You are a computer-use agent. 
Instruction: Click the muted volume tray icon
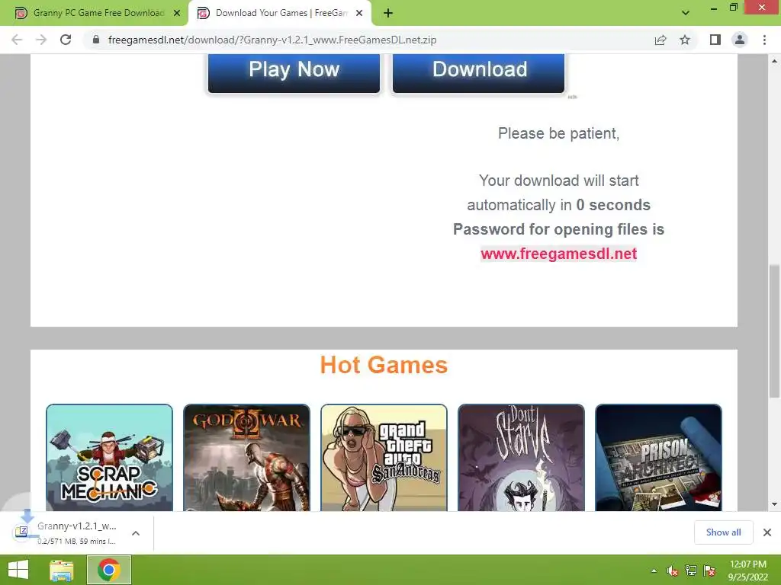click(673, 571)
